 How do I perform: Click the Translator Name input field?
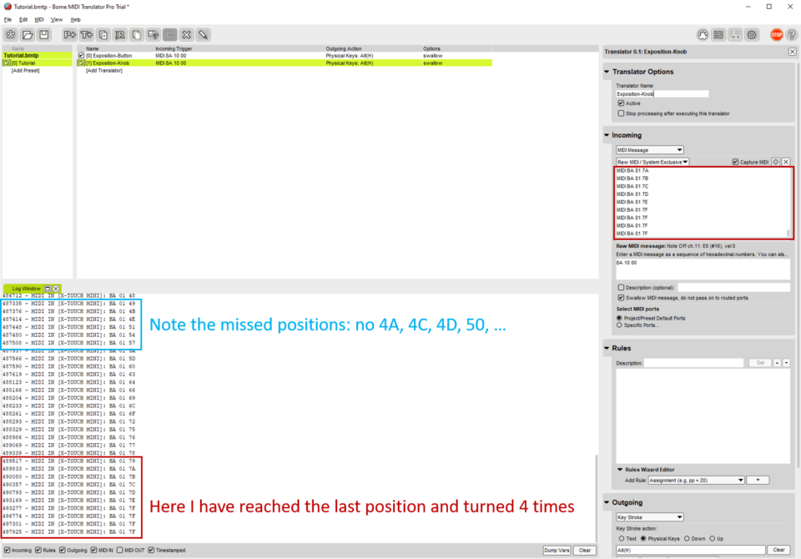662,94
